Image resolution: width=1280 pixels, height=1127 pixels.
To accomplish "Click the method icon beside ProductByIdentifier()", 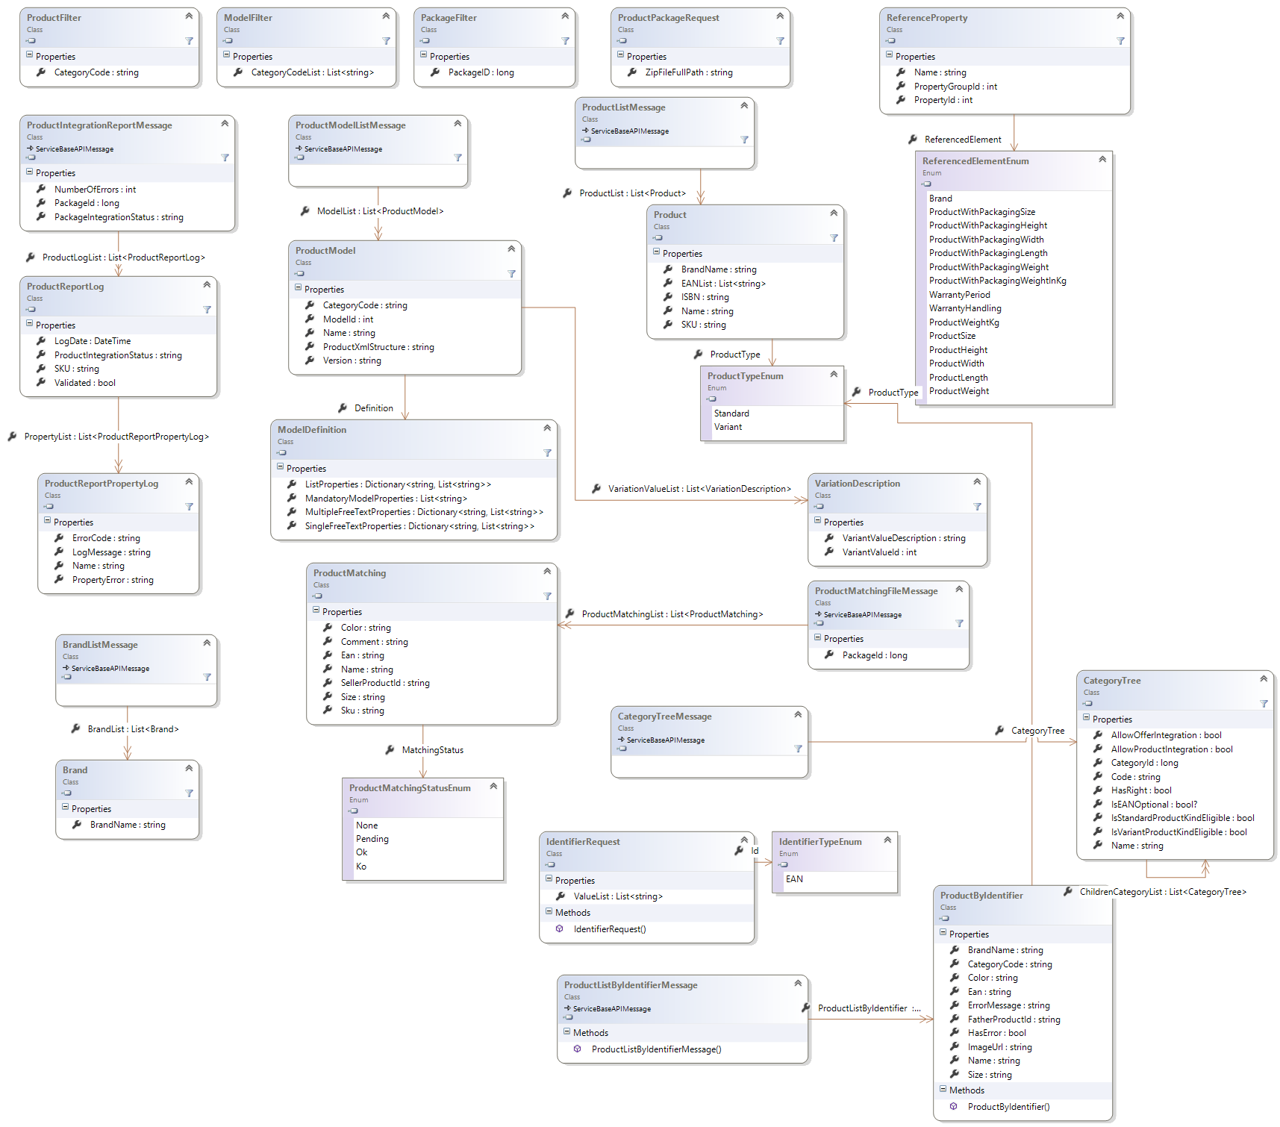I will click(953, 1107).
